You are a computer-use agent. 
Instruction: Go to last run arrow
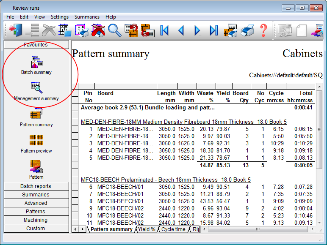click(214, 30)
